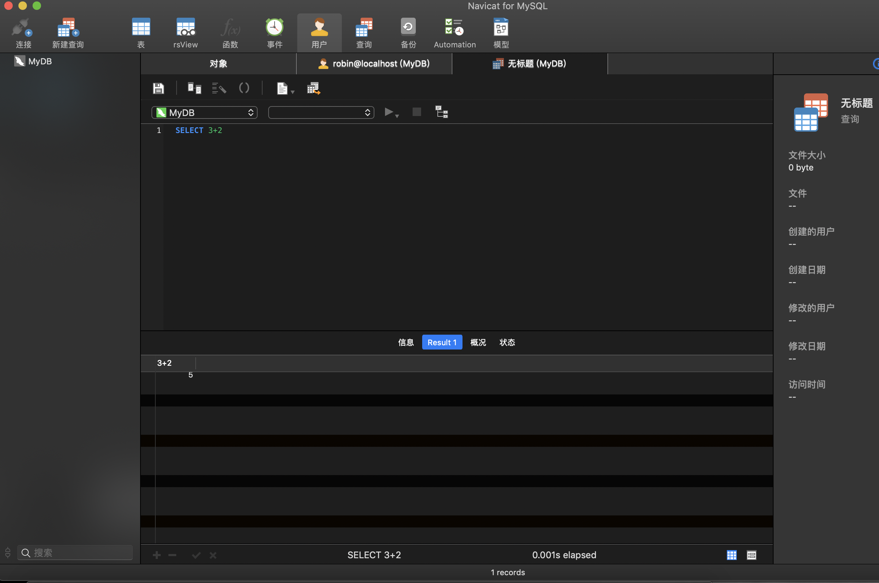Select the 用户 (User) toolbar icon
Image resolution: width=879 pixels, height=583 pixels.
[320, 33]
